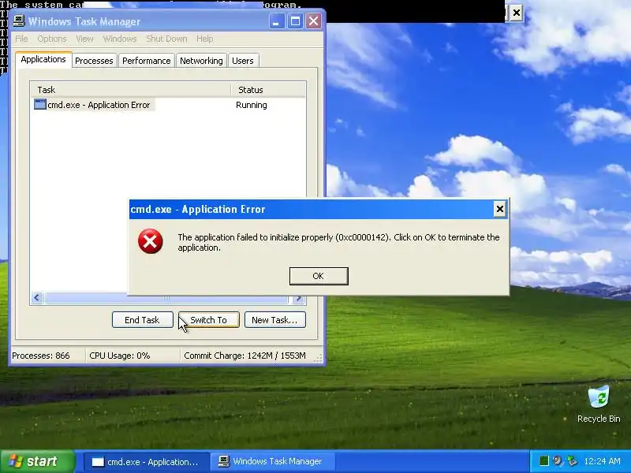Maximize the Windows Task Manager window

pyautogui.click(x=295, y=21)
